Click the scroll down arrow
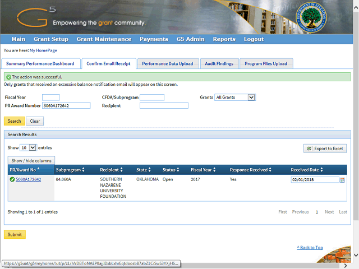 (356, 255)
